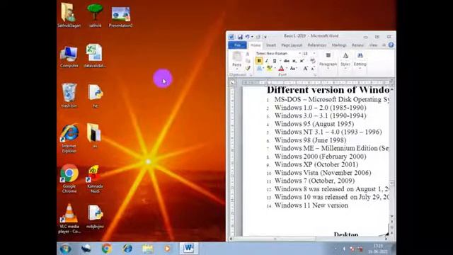The width and height of the screenshot is (453, 255).
Task: Click the Text Effects icon
Action: 259,69
